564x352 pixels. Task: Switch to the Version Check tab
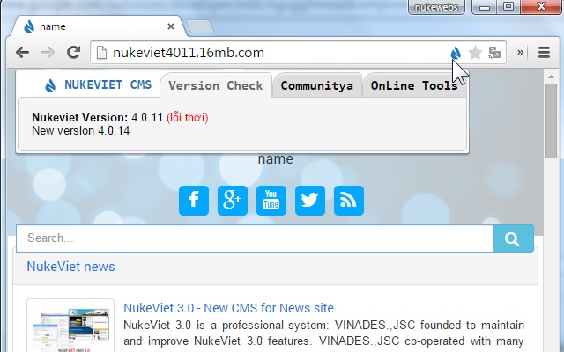point(216,85)
